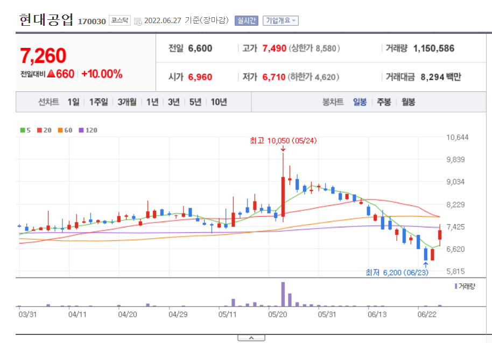Switch to the 월봉 monthly candle chart
Screen dimensions: 492x343
(x=408, y=102)
